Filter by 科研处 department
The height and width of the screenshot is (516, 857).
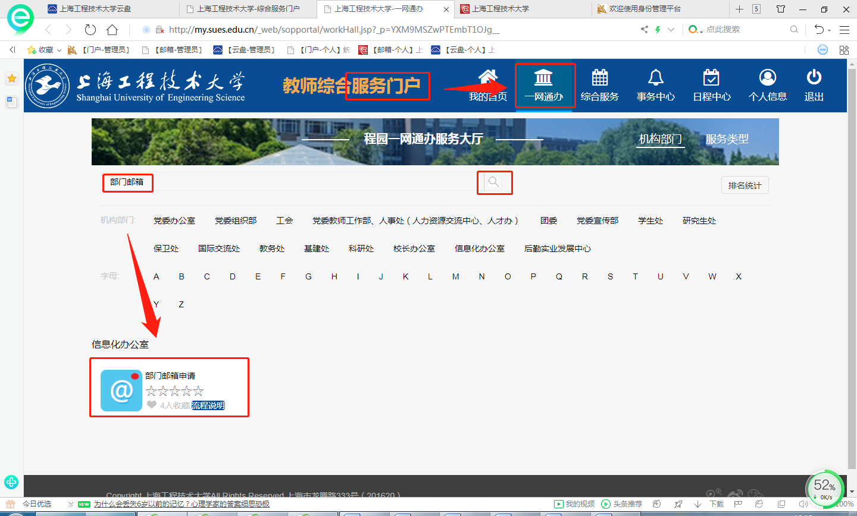click(361, 248)
